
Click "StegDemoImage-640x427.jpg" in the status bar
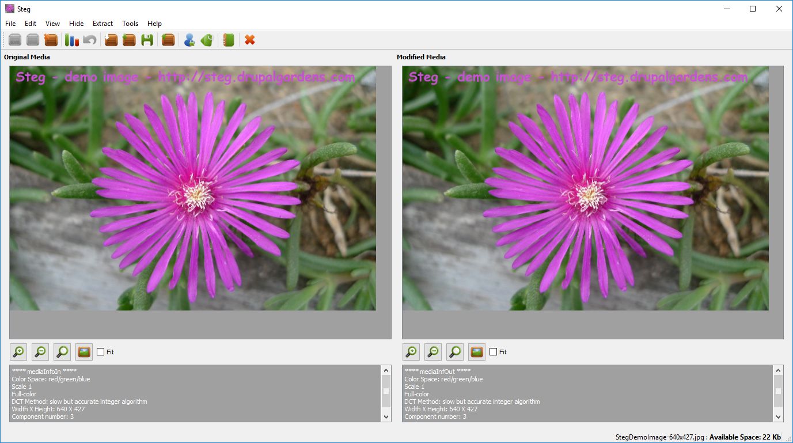pyautogui.click(x=661, y=437)
